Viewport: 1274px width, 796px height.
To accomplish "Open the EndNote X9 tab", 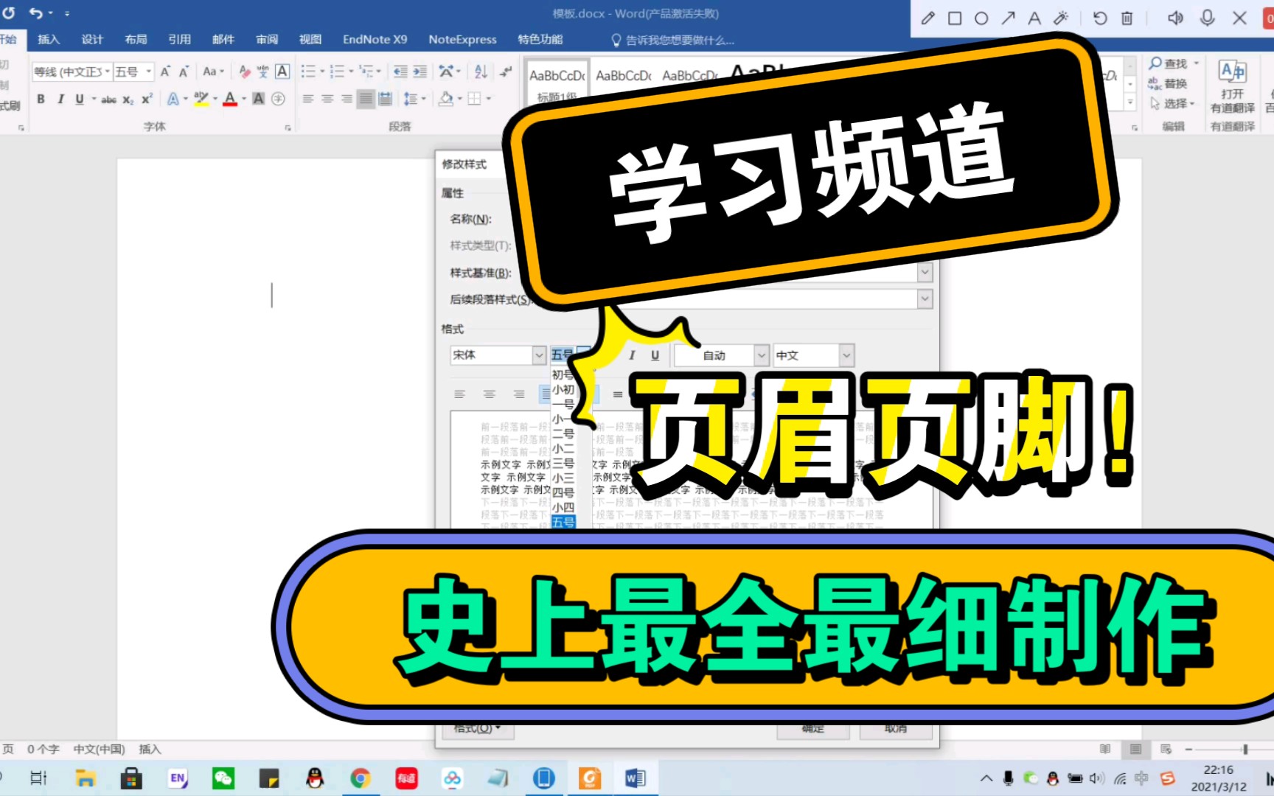I will tap(375, 40).
